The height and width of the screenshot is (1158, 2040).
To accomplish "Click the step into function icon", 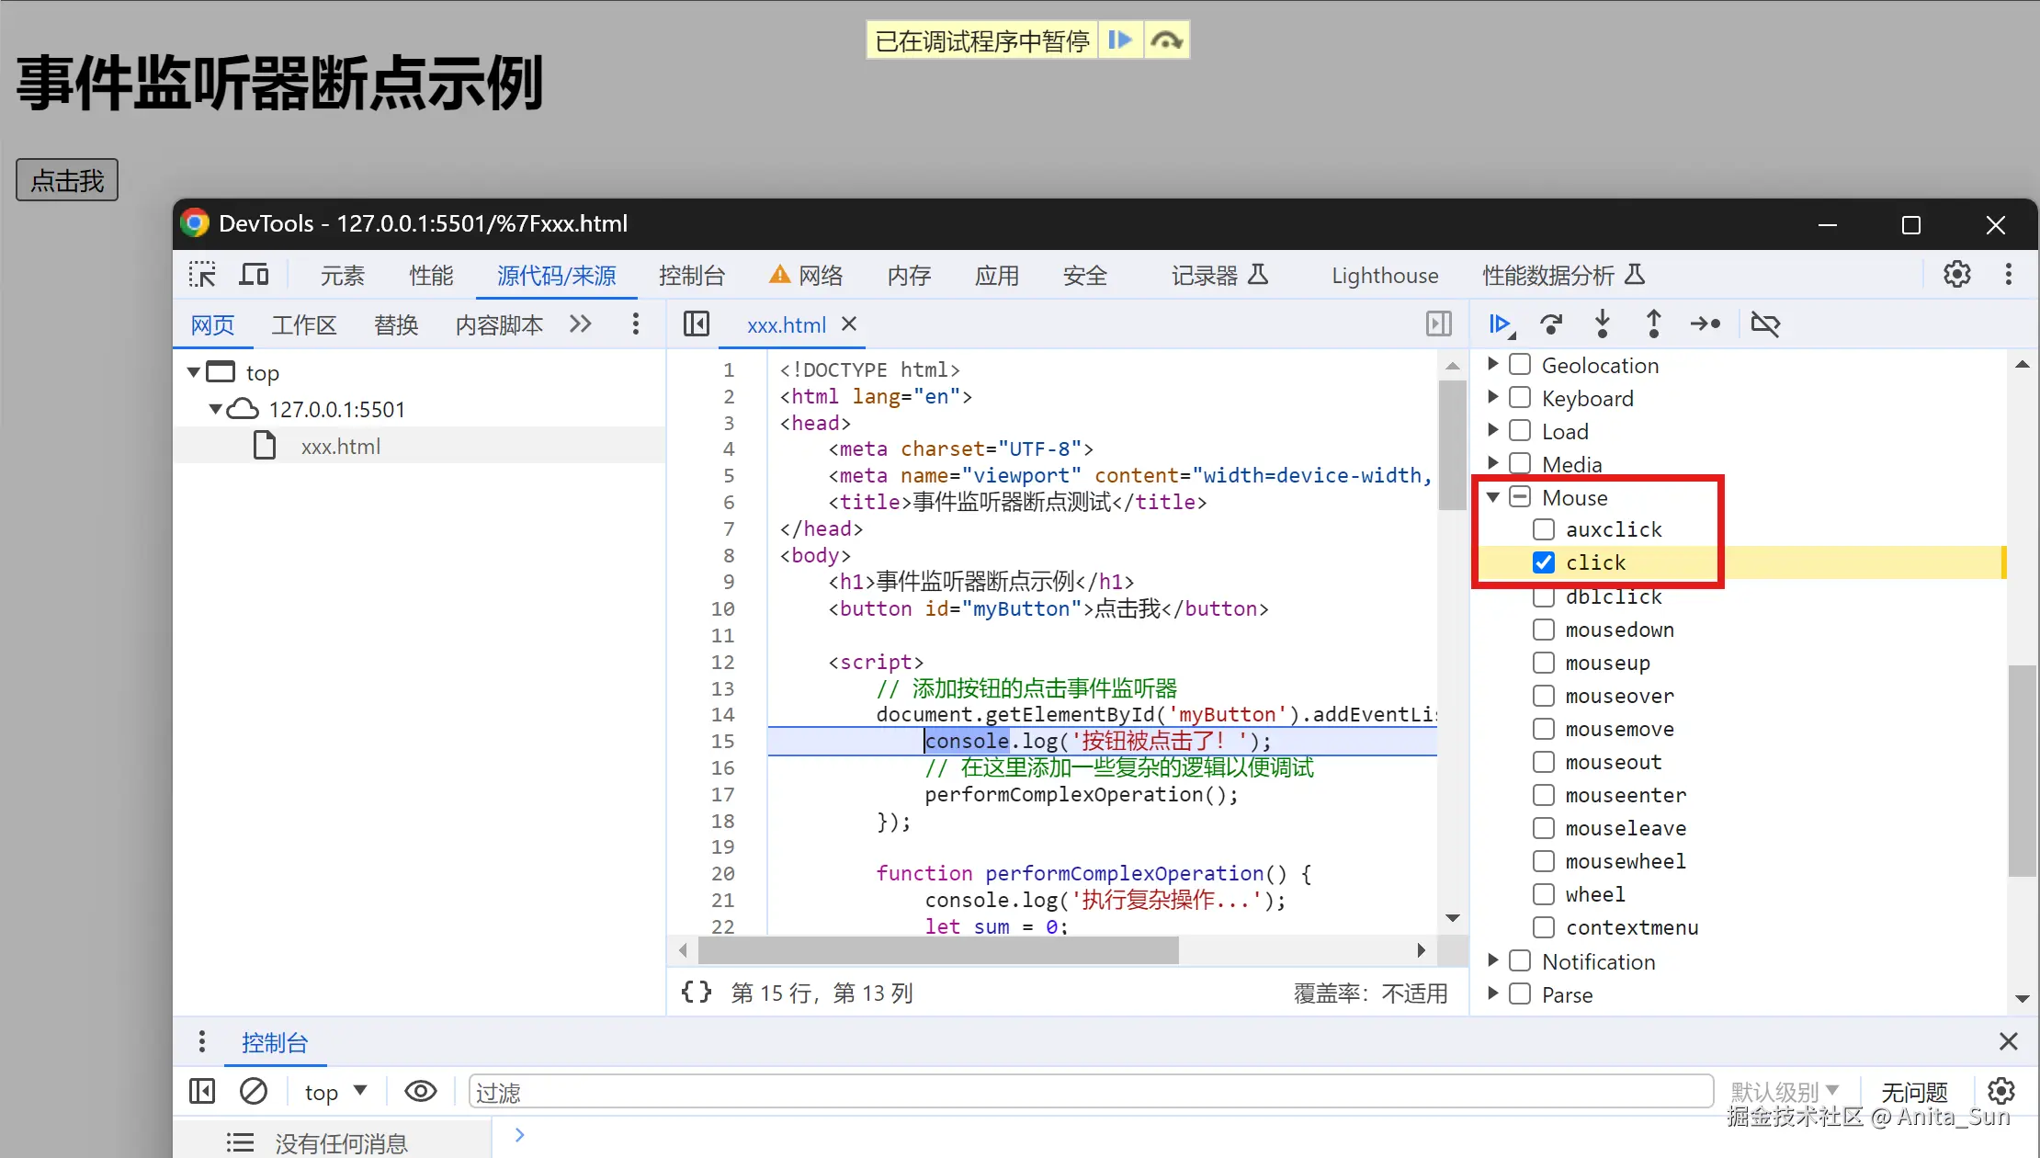I will (1603, 324).
